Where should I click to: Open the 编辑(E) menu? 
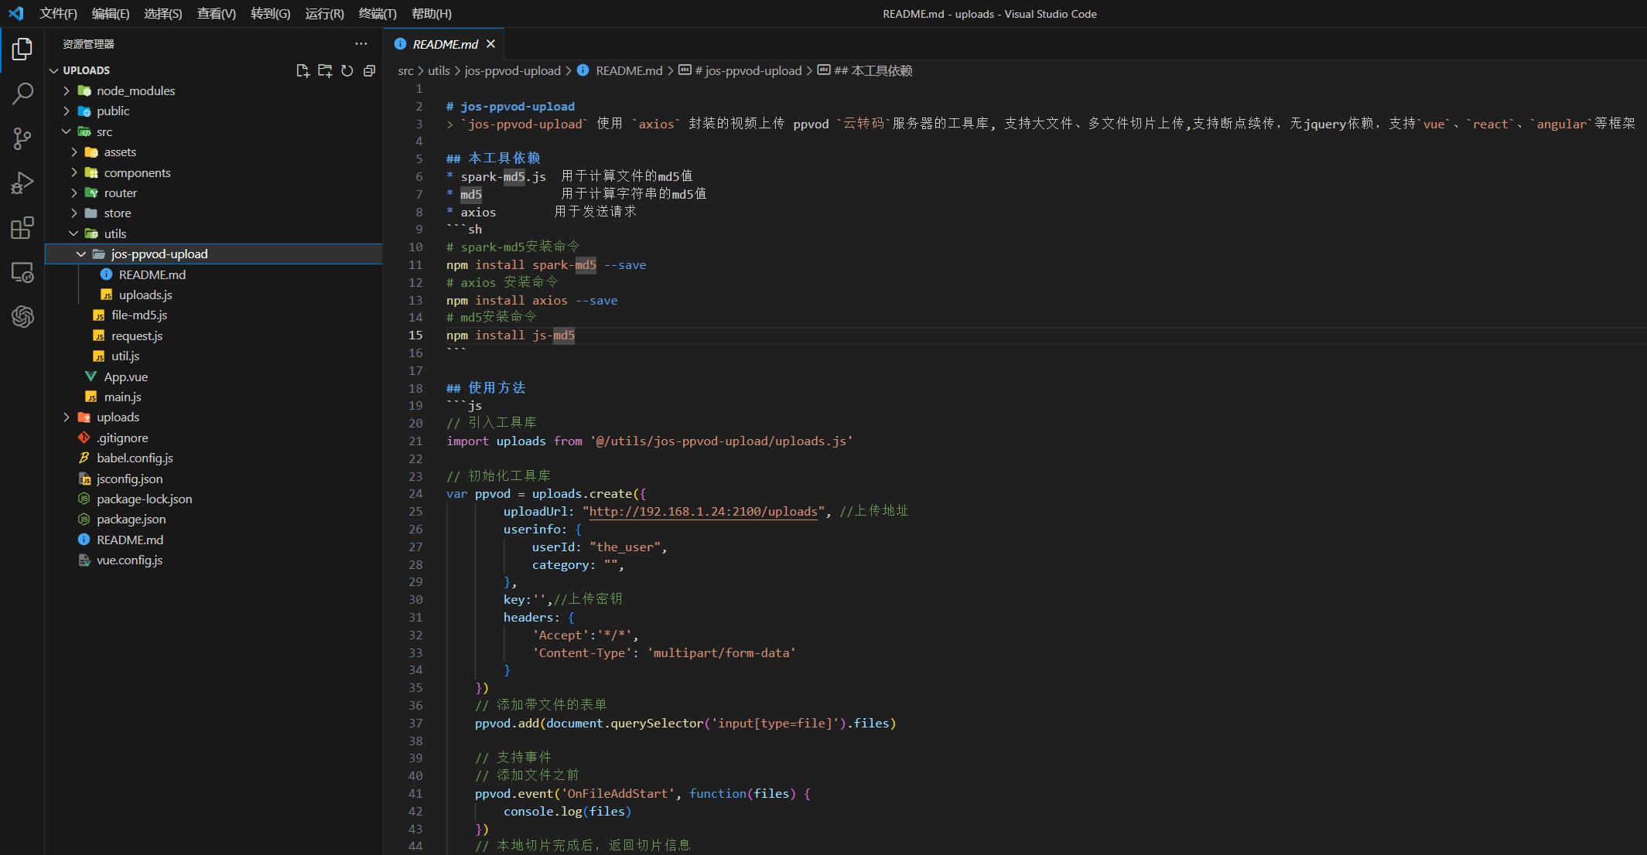[x=111, y=13]
